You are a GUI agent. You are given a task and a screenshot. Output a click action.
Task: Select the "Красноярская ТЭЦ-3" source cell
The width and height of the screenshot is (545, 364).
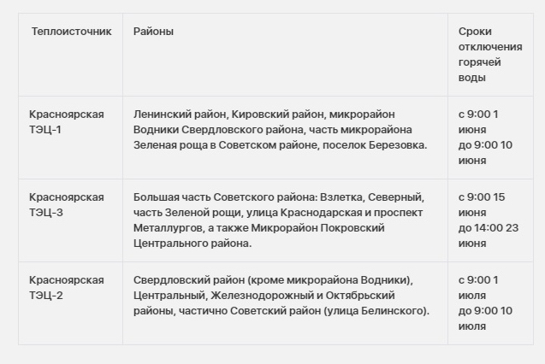[67, 204]
